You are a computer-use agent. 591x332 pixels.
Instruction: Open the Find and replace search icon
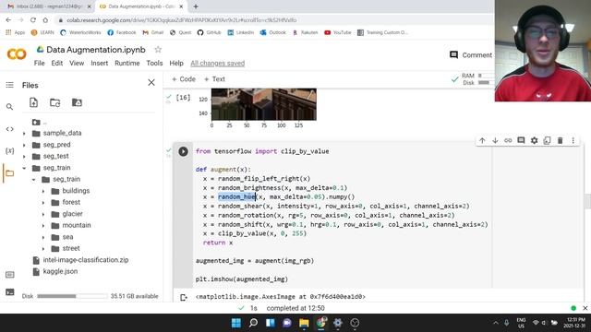pos(10,107)
